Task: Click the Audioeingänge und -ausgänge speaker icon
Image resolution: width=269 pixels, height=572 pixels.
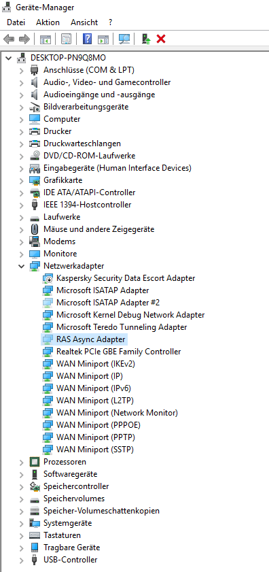Action: click(x=34, y=95)
